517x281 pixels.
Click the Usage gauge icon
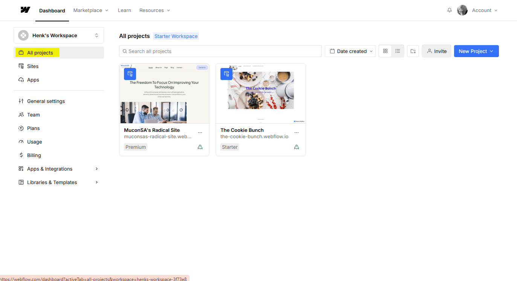point(21,142)
